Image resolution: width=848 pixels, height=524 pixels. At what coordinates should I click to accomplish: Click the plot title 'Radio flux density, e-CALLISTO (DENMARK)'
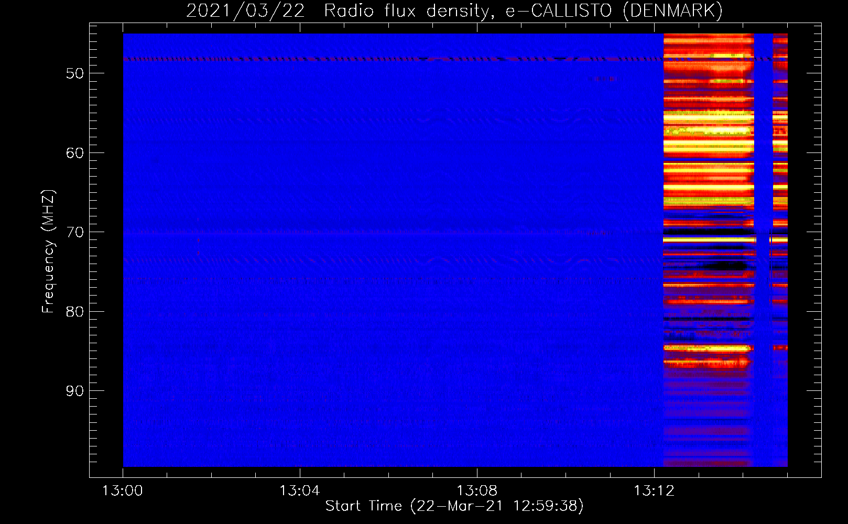coord(524,10)
